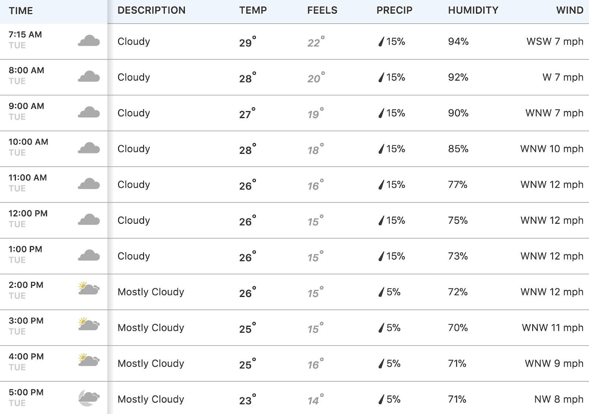
Task: Click the WIND column header
Action: 569,10
